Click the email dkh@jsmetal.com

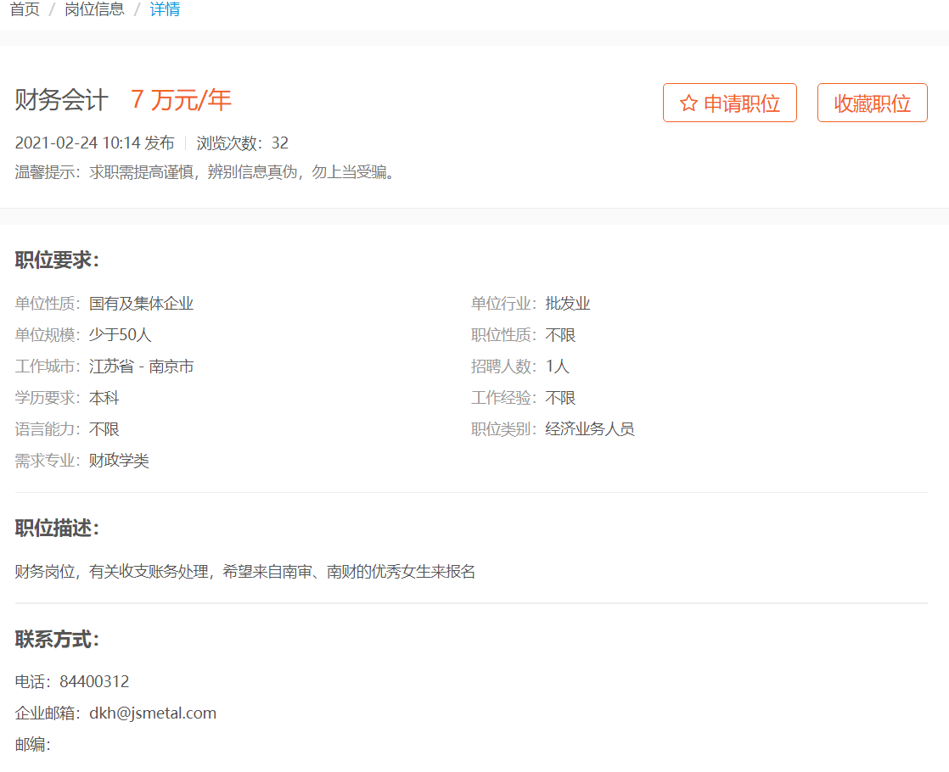pyautogui.click(x=153, y=713)
